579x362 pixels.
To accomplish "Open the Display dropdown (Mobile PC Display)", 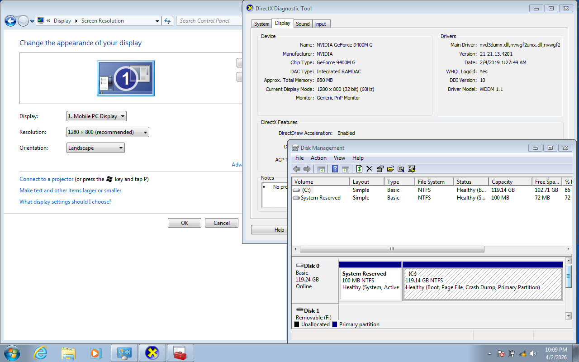I will click(x=96, y=116).
